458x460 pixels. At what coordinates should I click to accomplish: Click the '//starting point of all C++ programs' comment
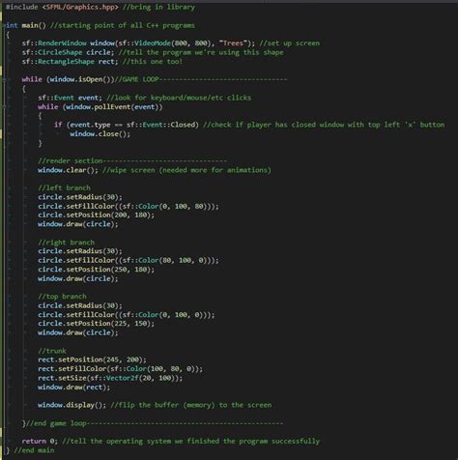click(123, 25)
